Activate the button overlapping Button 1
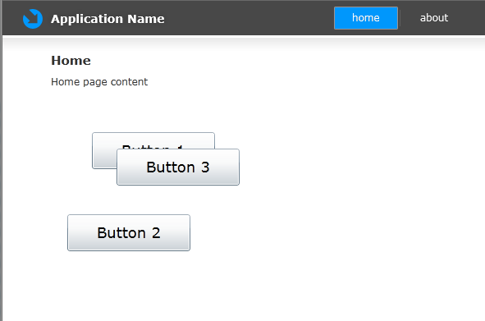This screenshot has width=485, height=321. point(178,167)
